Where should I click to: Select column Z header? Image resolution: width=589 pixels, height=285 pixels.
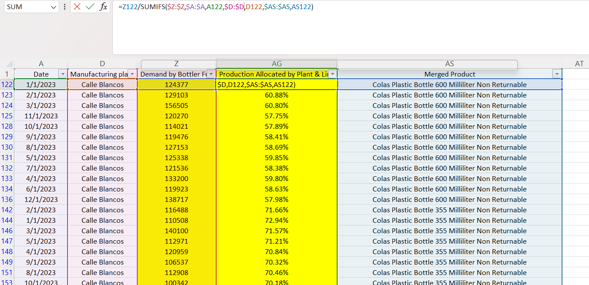(176, 64)
